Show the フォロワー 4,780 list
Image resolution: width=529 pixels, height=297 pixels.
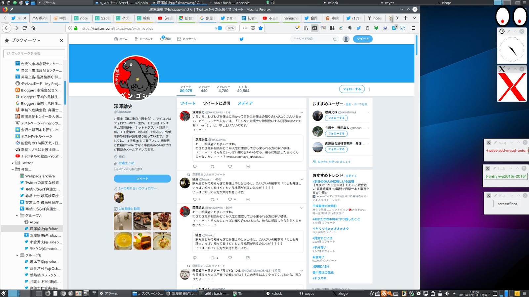pyautogui.click(x=223, y=89)
